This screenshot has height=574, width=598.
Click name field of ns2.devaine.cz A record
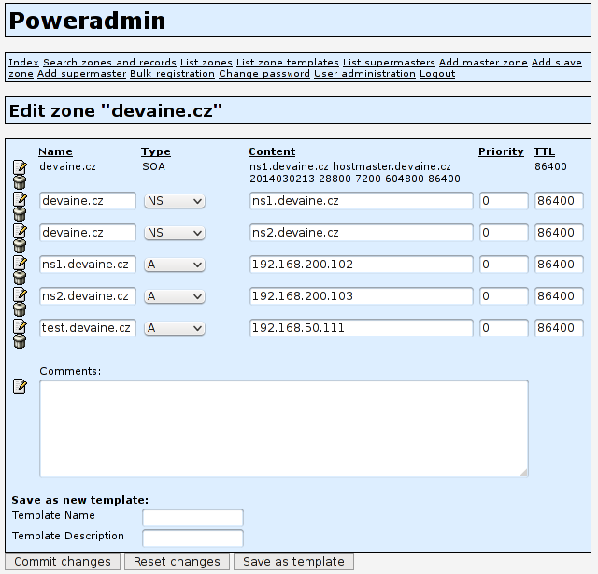point(87,296)
